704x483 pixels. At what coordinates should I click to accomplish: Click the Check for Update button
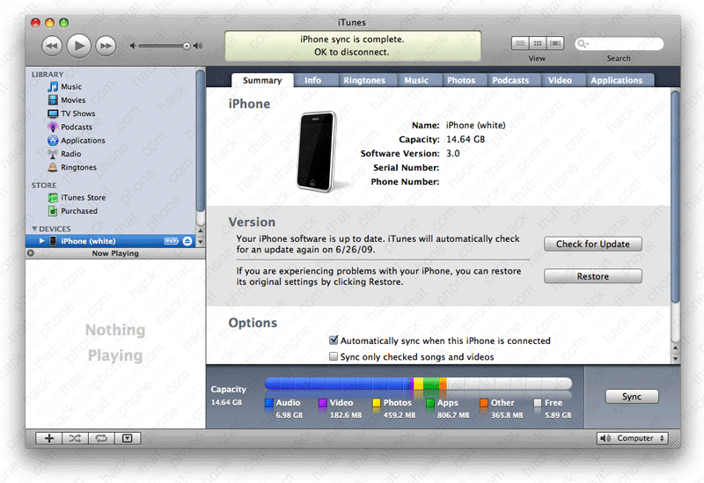click(592, 244)
